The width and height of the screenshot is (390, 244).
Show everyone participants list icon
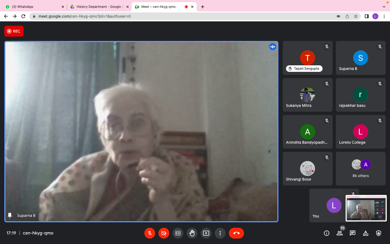point(339,233)
